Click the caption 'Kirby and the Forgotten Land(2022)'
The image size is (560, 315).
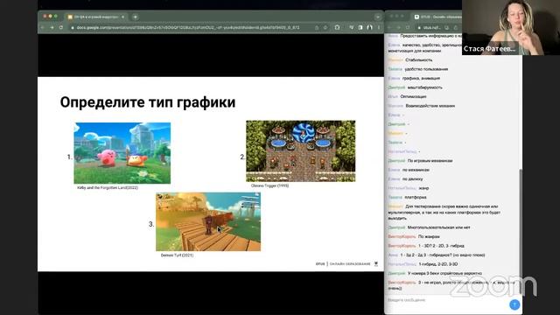(108, 187)
